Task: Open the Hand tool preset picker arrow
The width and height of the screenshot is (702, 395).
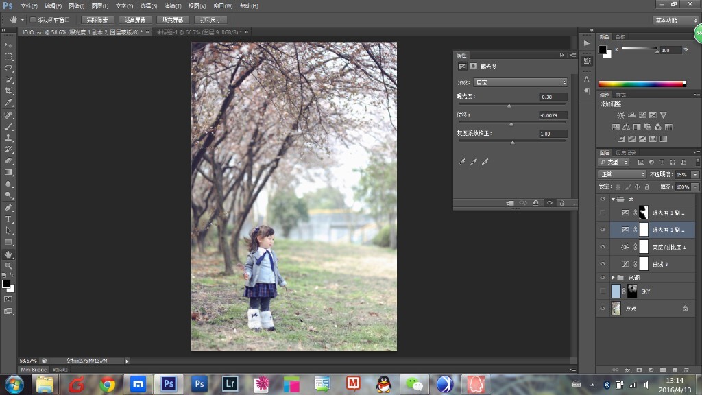Action: pyautogui.click(x=23, y=20)
